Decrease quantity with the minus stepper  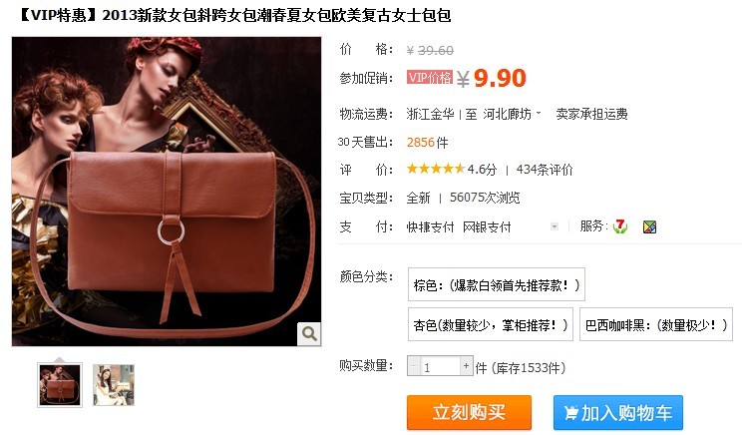tap(414, 366)
